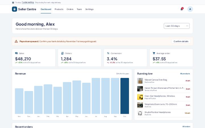Select the Aug revenue bar
The height and width of the screenshot is (128, 205).
106,96
